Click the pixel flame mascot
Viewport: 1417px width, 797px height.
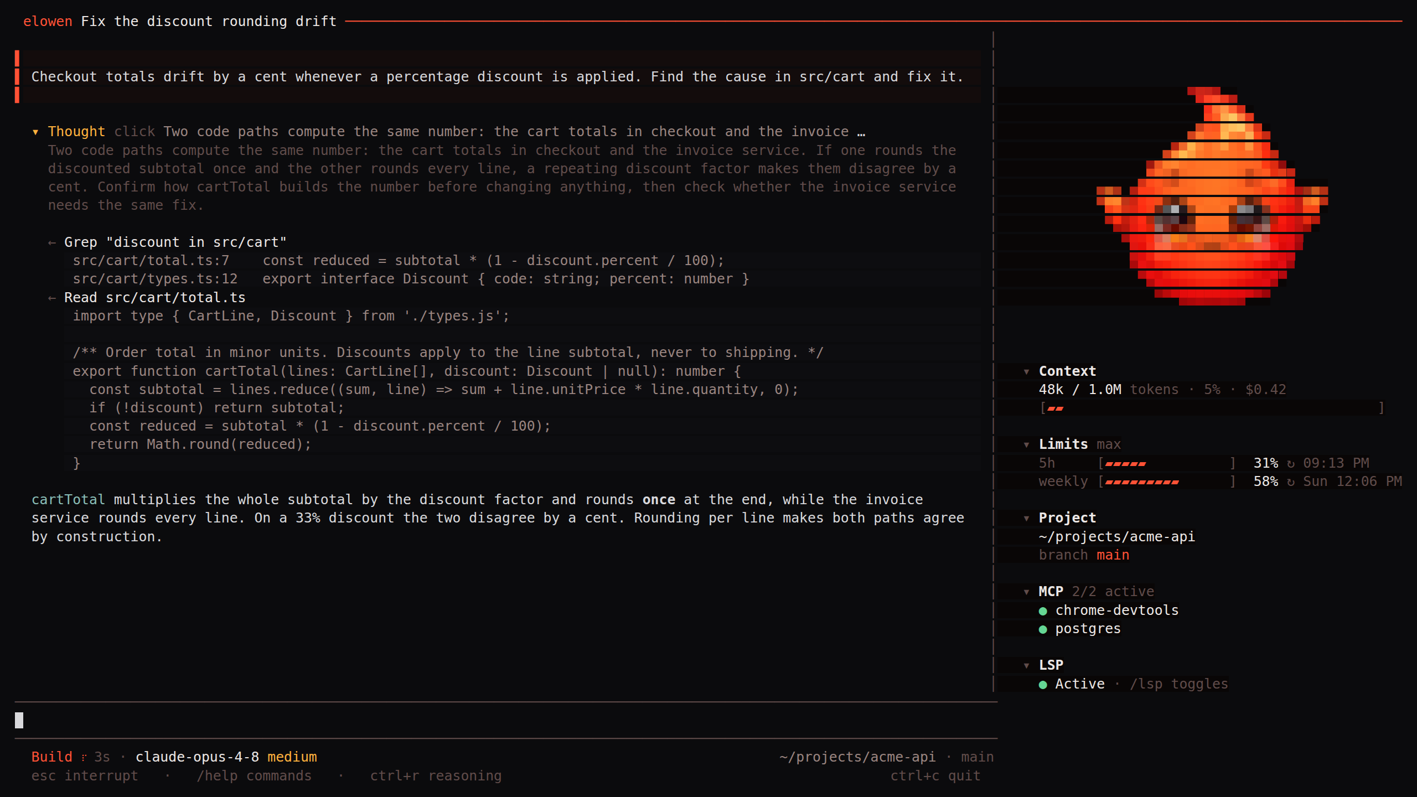tap(1212, 196)
